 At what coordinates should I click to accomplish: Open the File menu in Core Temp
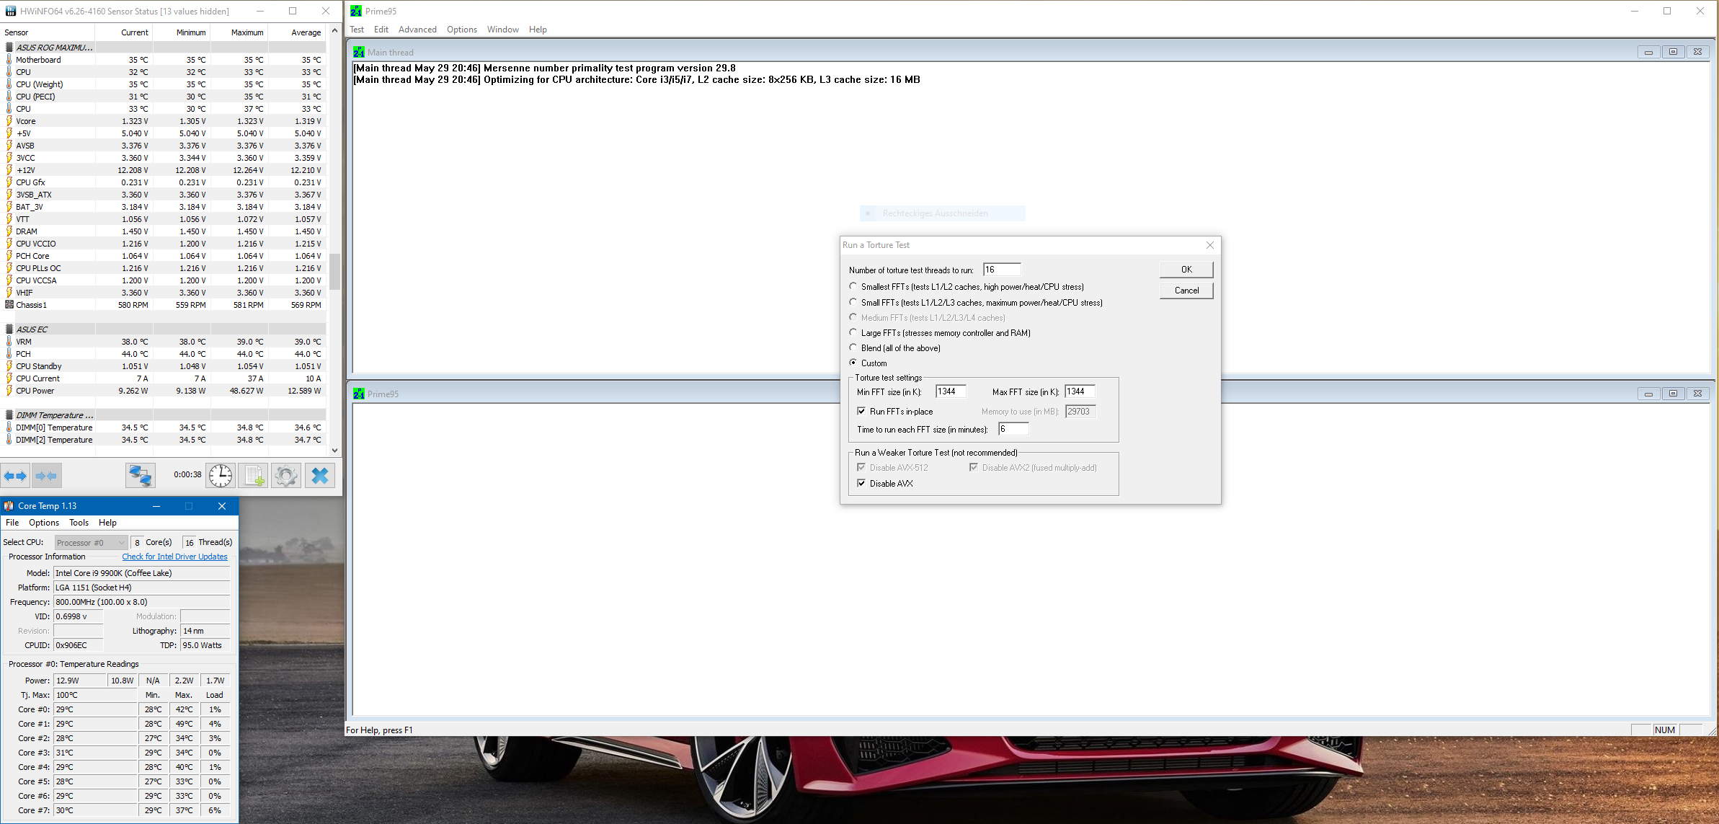click(12, 523)
